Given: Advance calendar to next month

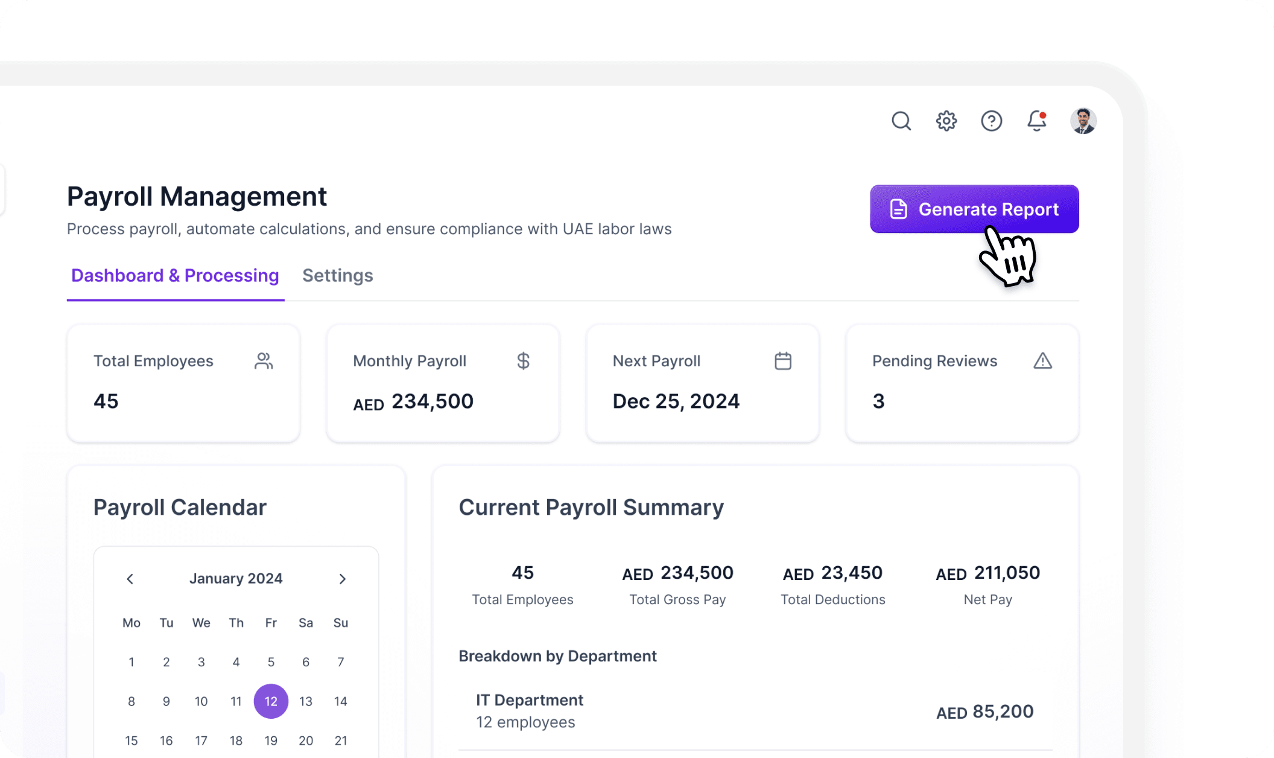Looking at the screenshot, I should [343, 579].
